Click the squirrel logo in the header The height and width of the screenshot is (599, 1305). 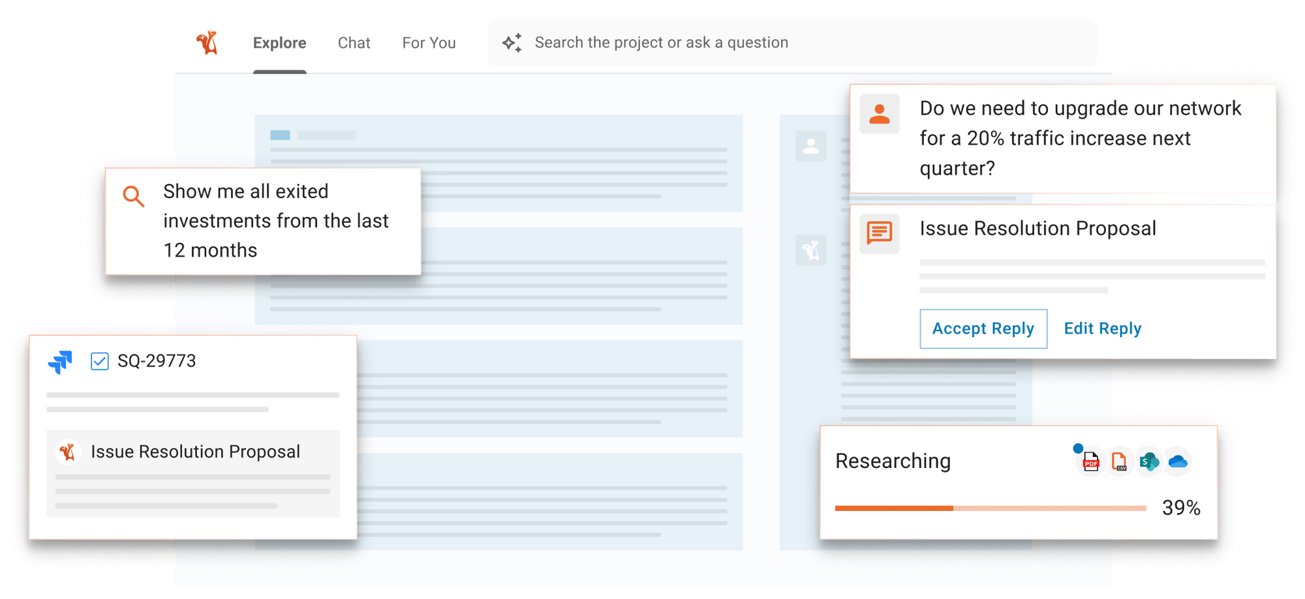click(x=207, y=43)
